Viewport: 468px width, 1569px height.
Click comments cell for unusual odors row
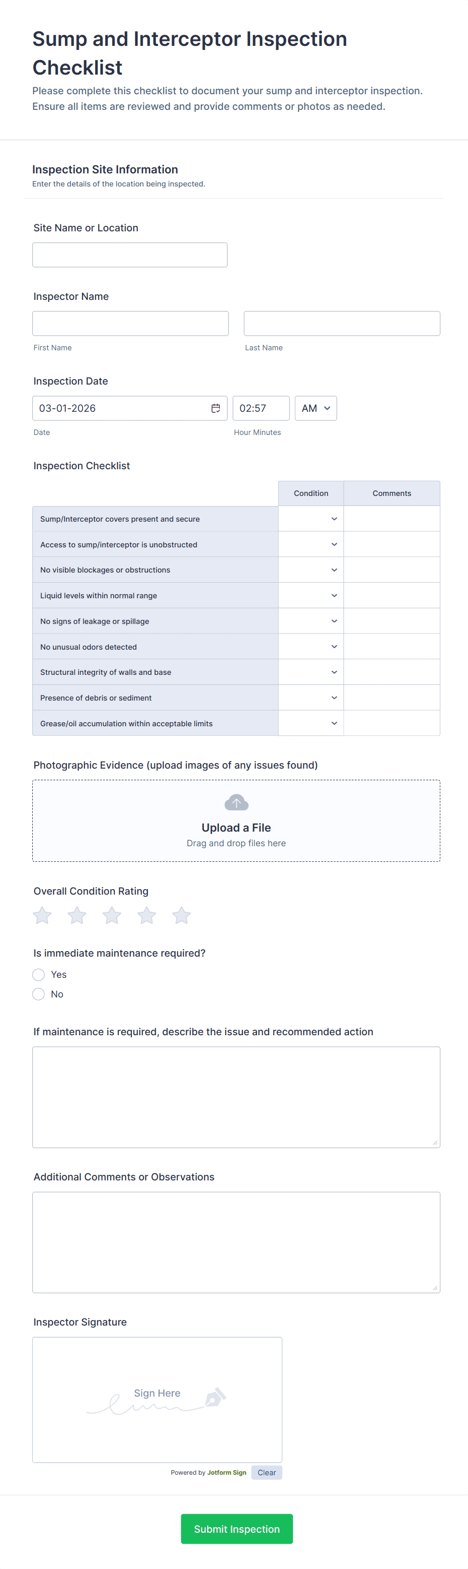(x=392, y=647)
